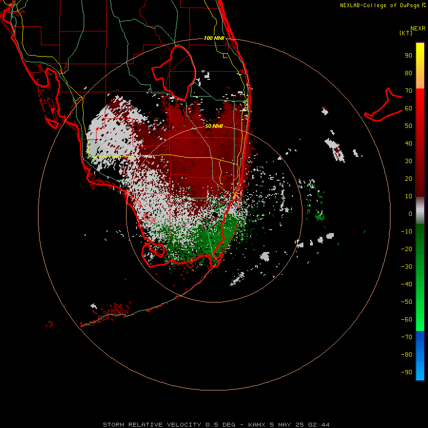Screen dimensions: 428x428
Task: Click the -10 value on velocity scale
Action: [x=407, y=232]
